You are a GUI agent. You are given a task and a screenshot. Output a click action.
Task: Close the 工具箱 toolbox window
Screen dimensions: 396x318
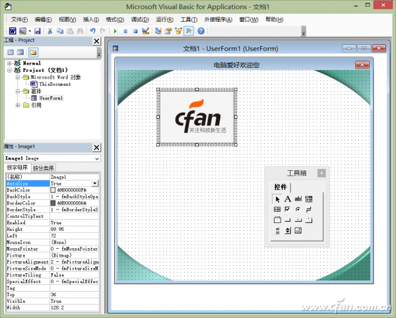point(321,173)
